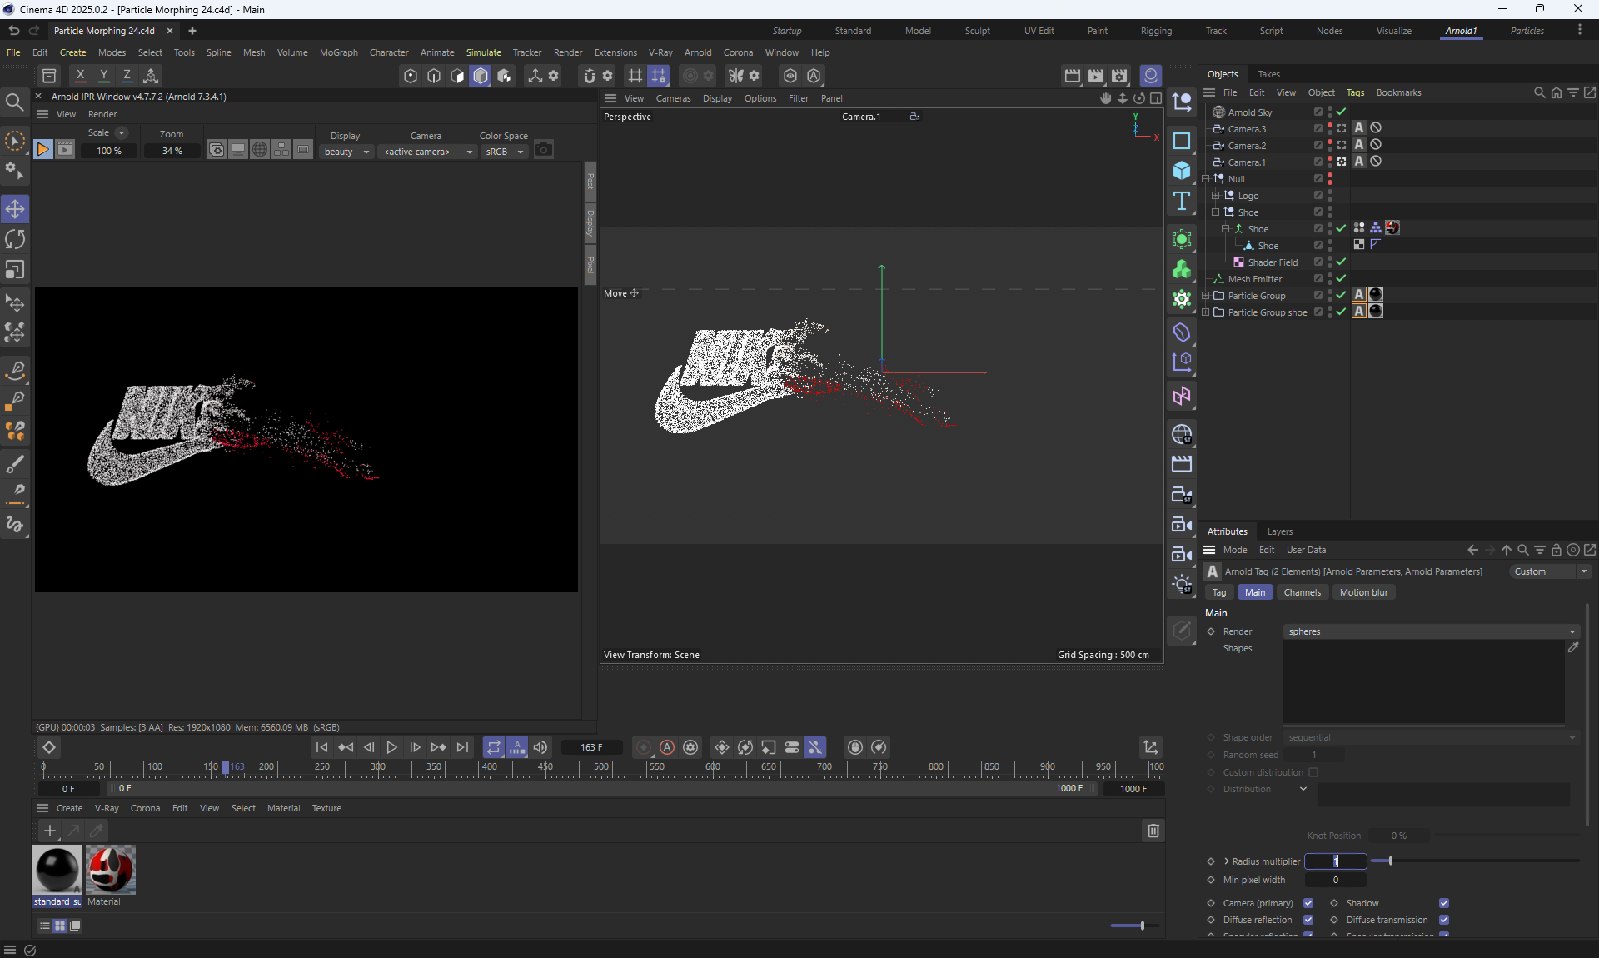
Task: Open the Render mode spheres dropdown
Action: coord(1431,631)
